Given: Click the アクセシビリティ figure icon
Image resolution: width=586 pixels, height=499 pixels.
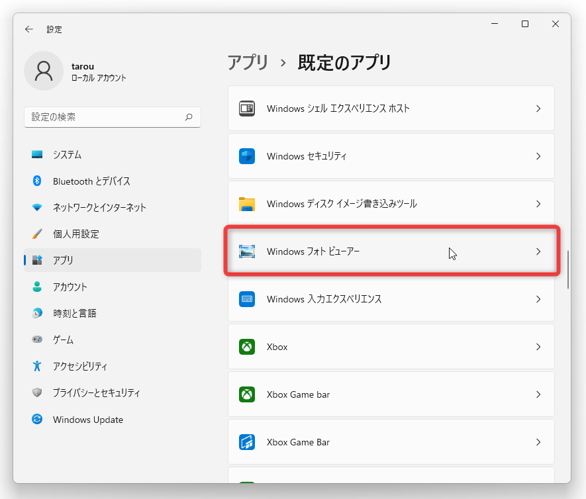Looking at the screenshot, I should click(37, 366).
